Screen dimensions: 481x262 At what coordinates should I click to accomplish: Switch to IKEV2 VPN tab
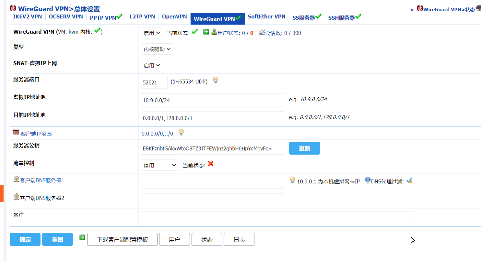click(x=27, y=16)
